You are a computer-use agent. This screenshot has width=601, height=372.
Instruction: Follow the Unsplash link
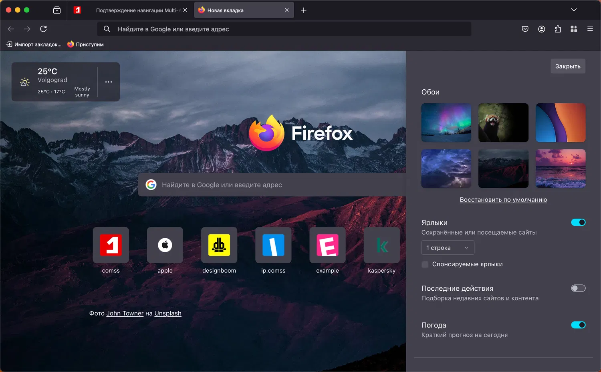tap(168, 313)
